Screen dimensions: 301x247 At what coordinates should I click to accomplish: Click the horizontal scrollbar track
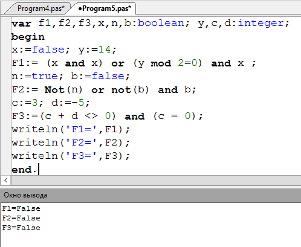pyautogui.click(x=156, y=180)
